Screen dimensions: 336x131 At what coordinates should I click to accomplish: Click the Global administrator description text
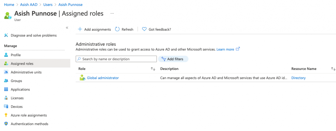click(x=224, y=78)
